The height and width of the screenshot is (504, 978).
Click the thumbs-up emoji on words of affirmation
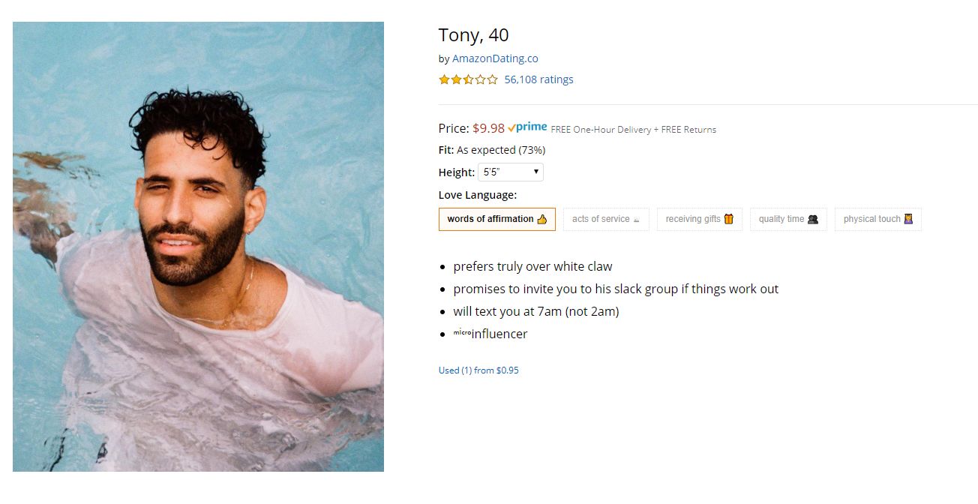tap(542, 219)
